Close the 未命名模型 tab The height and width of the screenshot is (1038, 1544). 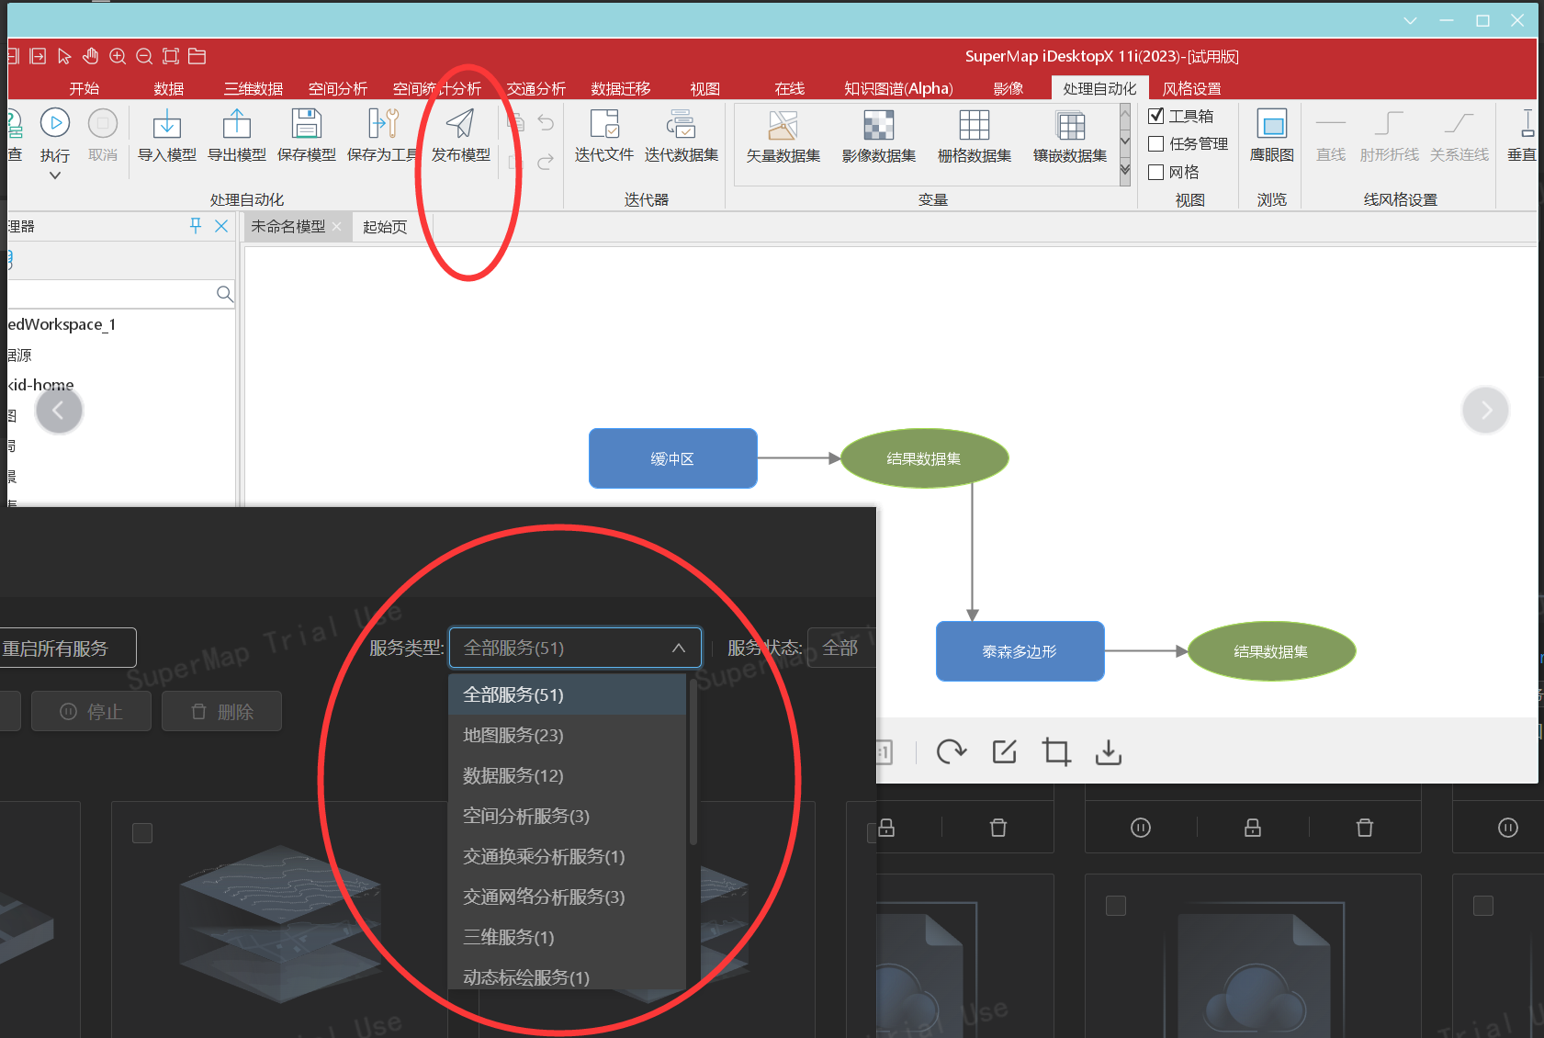337,226
